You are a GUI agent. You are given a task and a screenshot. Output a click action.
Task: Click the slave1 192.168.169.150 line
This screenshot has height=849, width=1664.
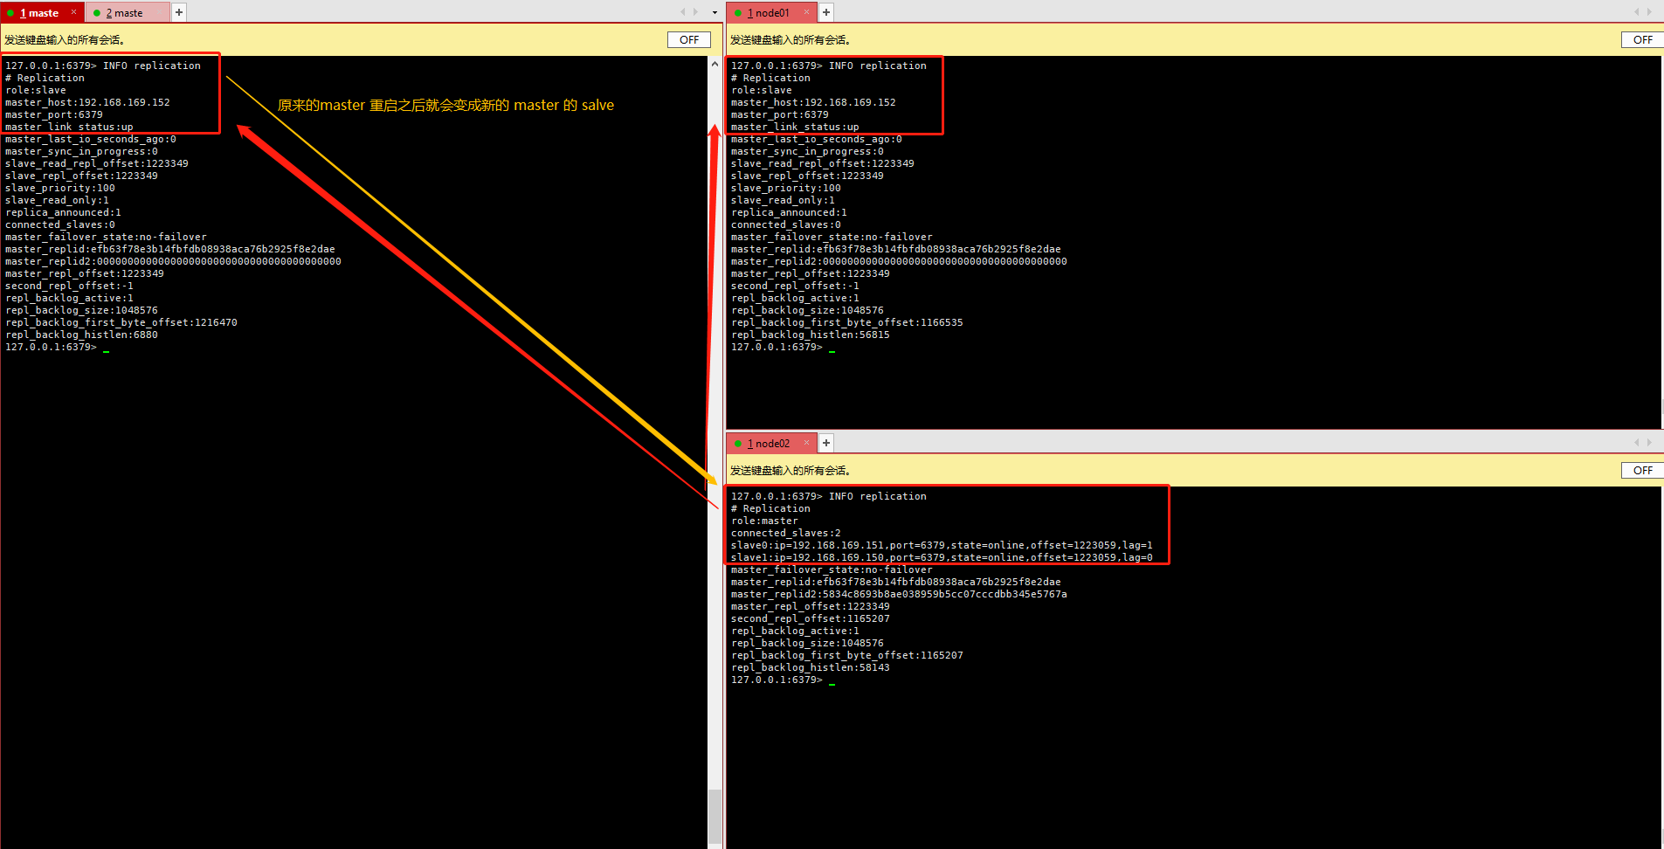click(x=942, y=557)
